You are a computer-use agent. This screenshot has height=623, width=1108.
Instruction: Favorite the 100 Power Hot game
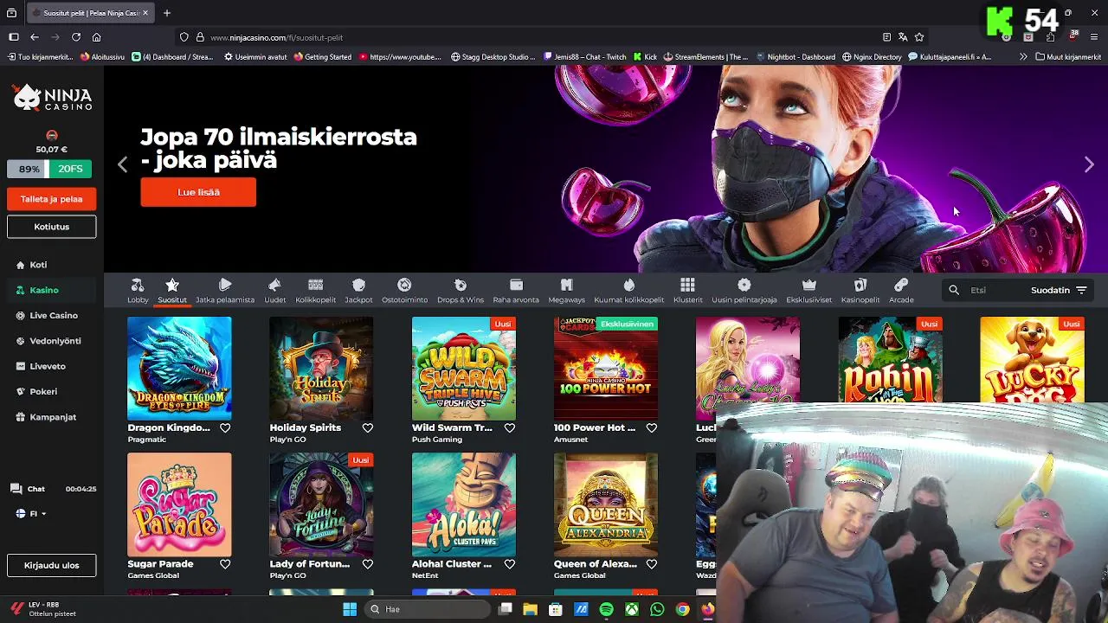coord(651,427)
